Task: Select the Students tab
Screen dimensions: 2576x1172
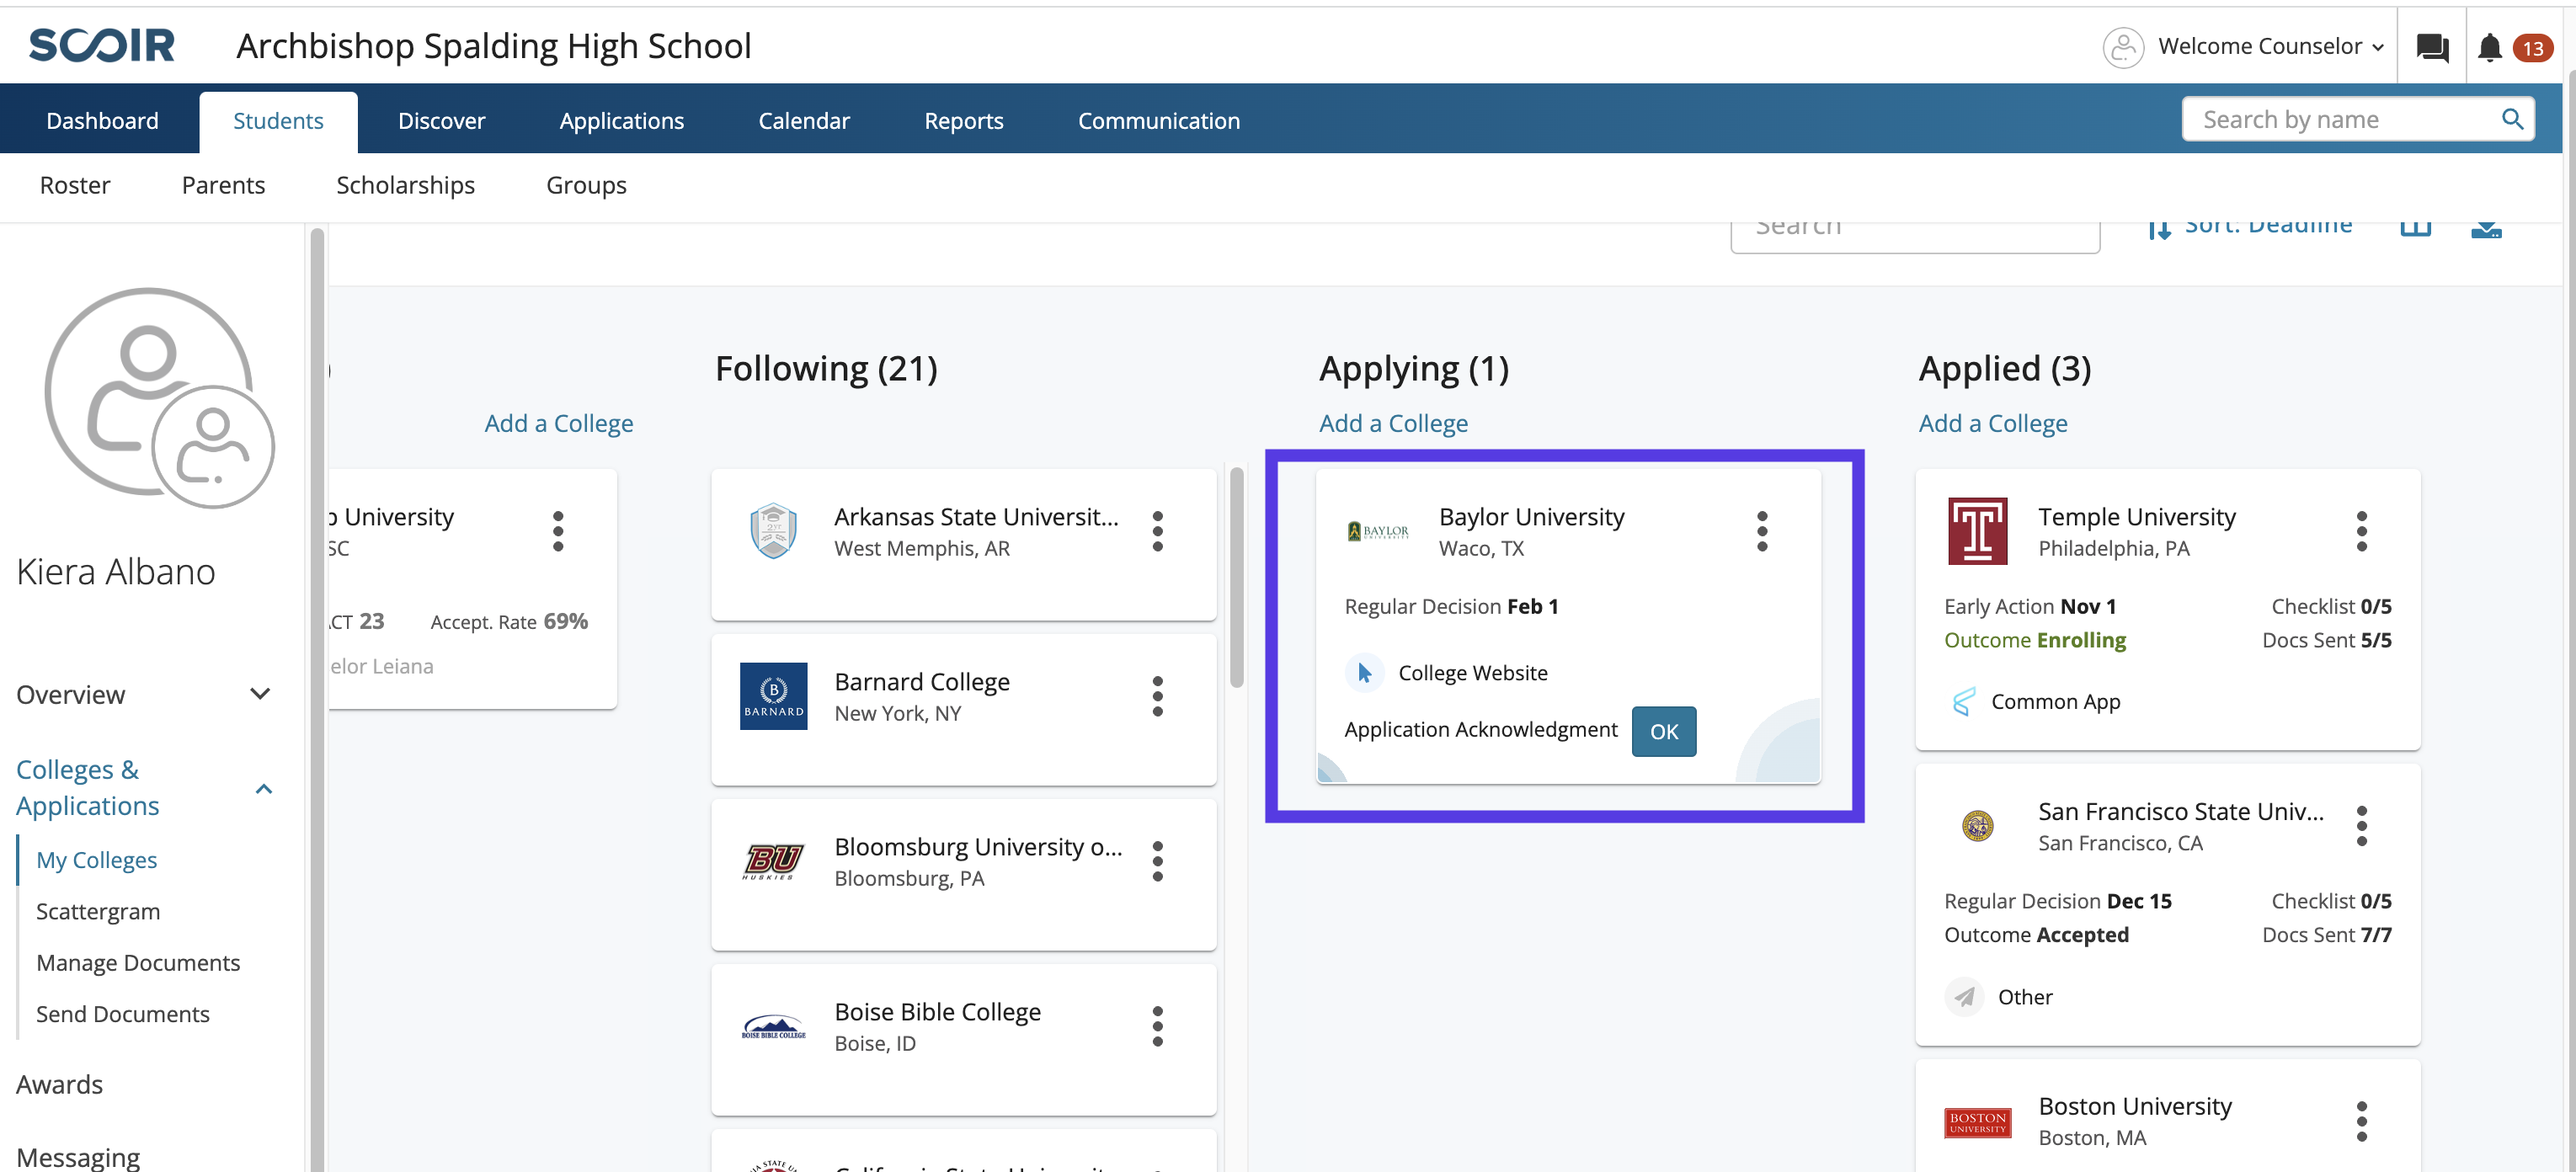Action: [278, 121]
